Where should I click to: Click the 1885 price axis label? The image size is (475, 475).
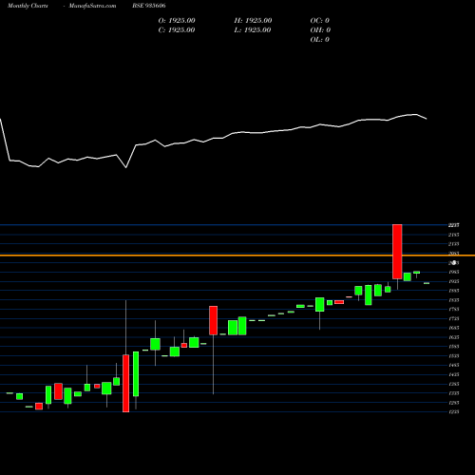[x=454, y=291]
